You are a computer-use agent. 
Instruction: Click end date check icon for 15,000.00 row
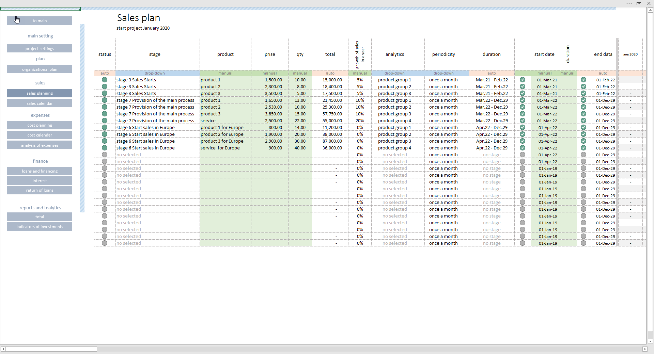click(x=583, y=80)
